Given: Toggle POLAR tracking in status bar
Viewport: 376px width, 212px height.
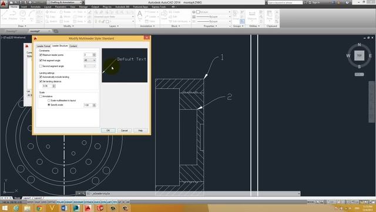Looking at the screenshot, I should coord(60,202).
